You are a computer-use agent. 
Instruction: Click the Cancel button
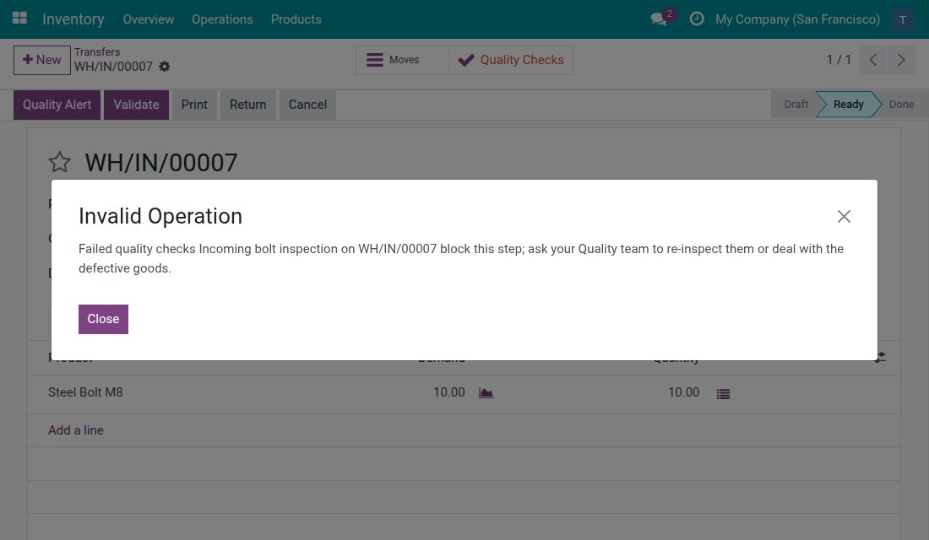(x=307, y=105)
